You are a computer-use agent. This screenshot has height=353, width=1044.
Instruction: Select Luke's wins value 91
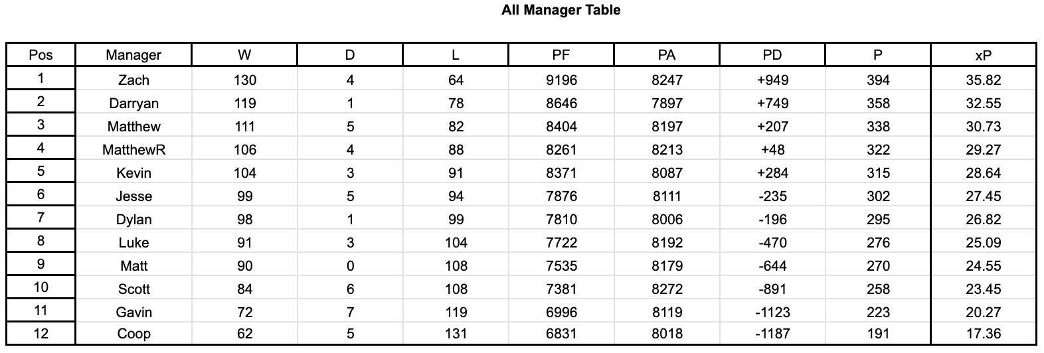pos(244,243)
